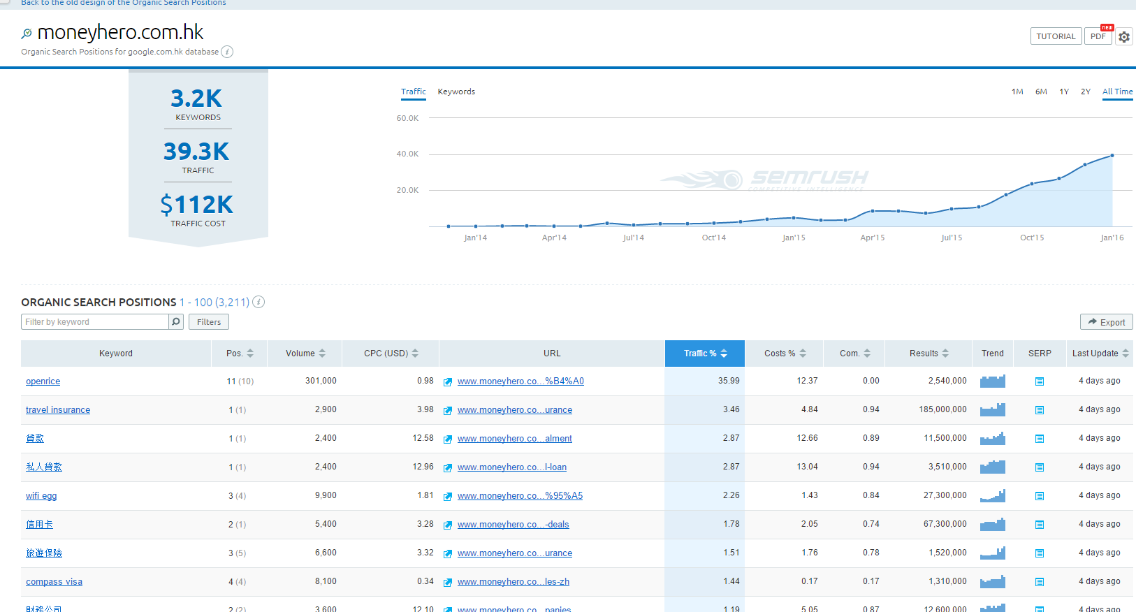Click the Keyword column header

click(x=116, y=354)
